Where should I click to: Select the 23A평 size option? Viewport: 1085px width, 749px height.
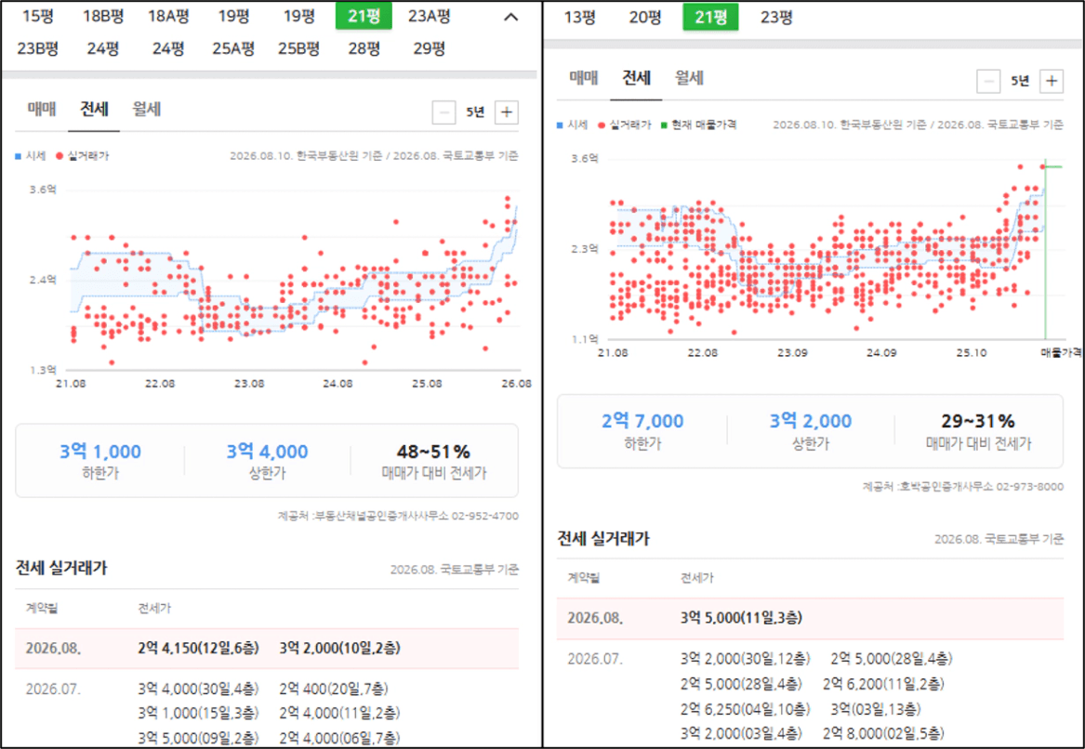tap(429, 17)
